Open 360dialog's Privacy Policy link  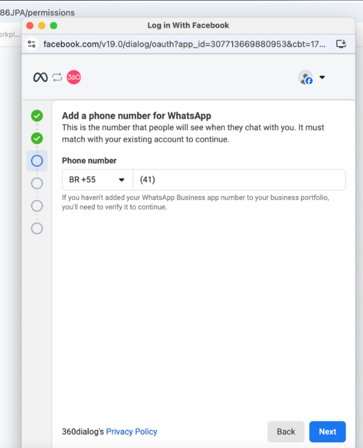131,431
